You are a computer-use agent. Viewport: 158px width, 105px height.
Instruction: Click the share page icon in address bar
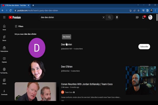(134, 10)
